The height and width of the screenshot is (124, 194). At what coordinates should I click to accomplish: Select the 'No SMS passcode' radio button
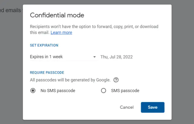[x=33, y=91]
